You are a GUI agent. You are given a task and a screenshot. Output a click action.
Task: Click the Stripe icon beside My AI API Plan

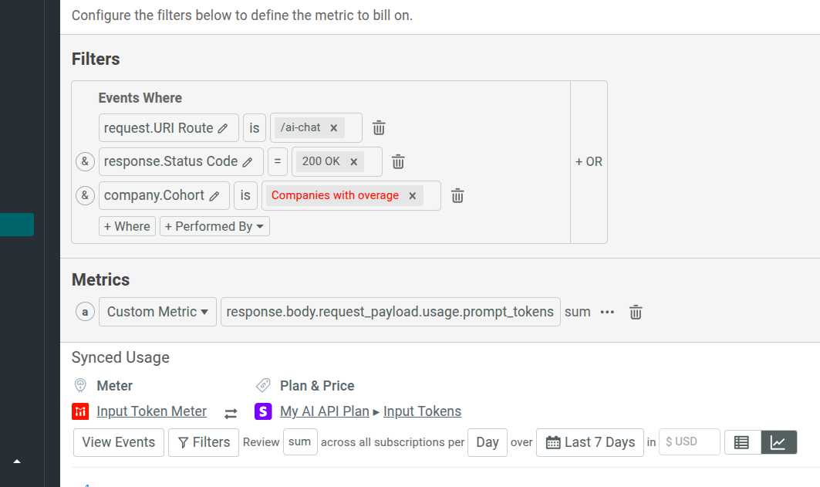[262, 411]
